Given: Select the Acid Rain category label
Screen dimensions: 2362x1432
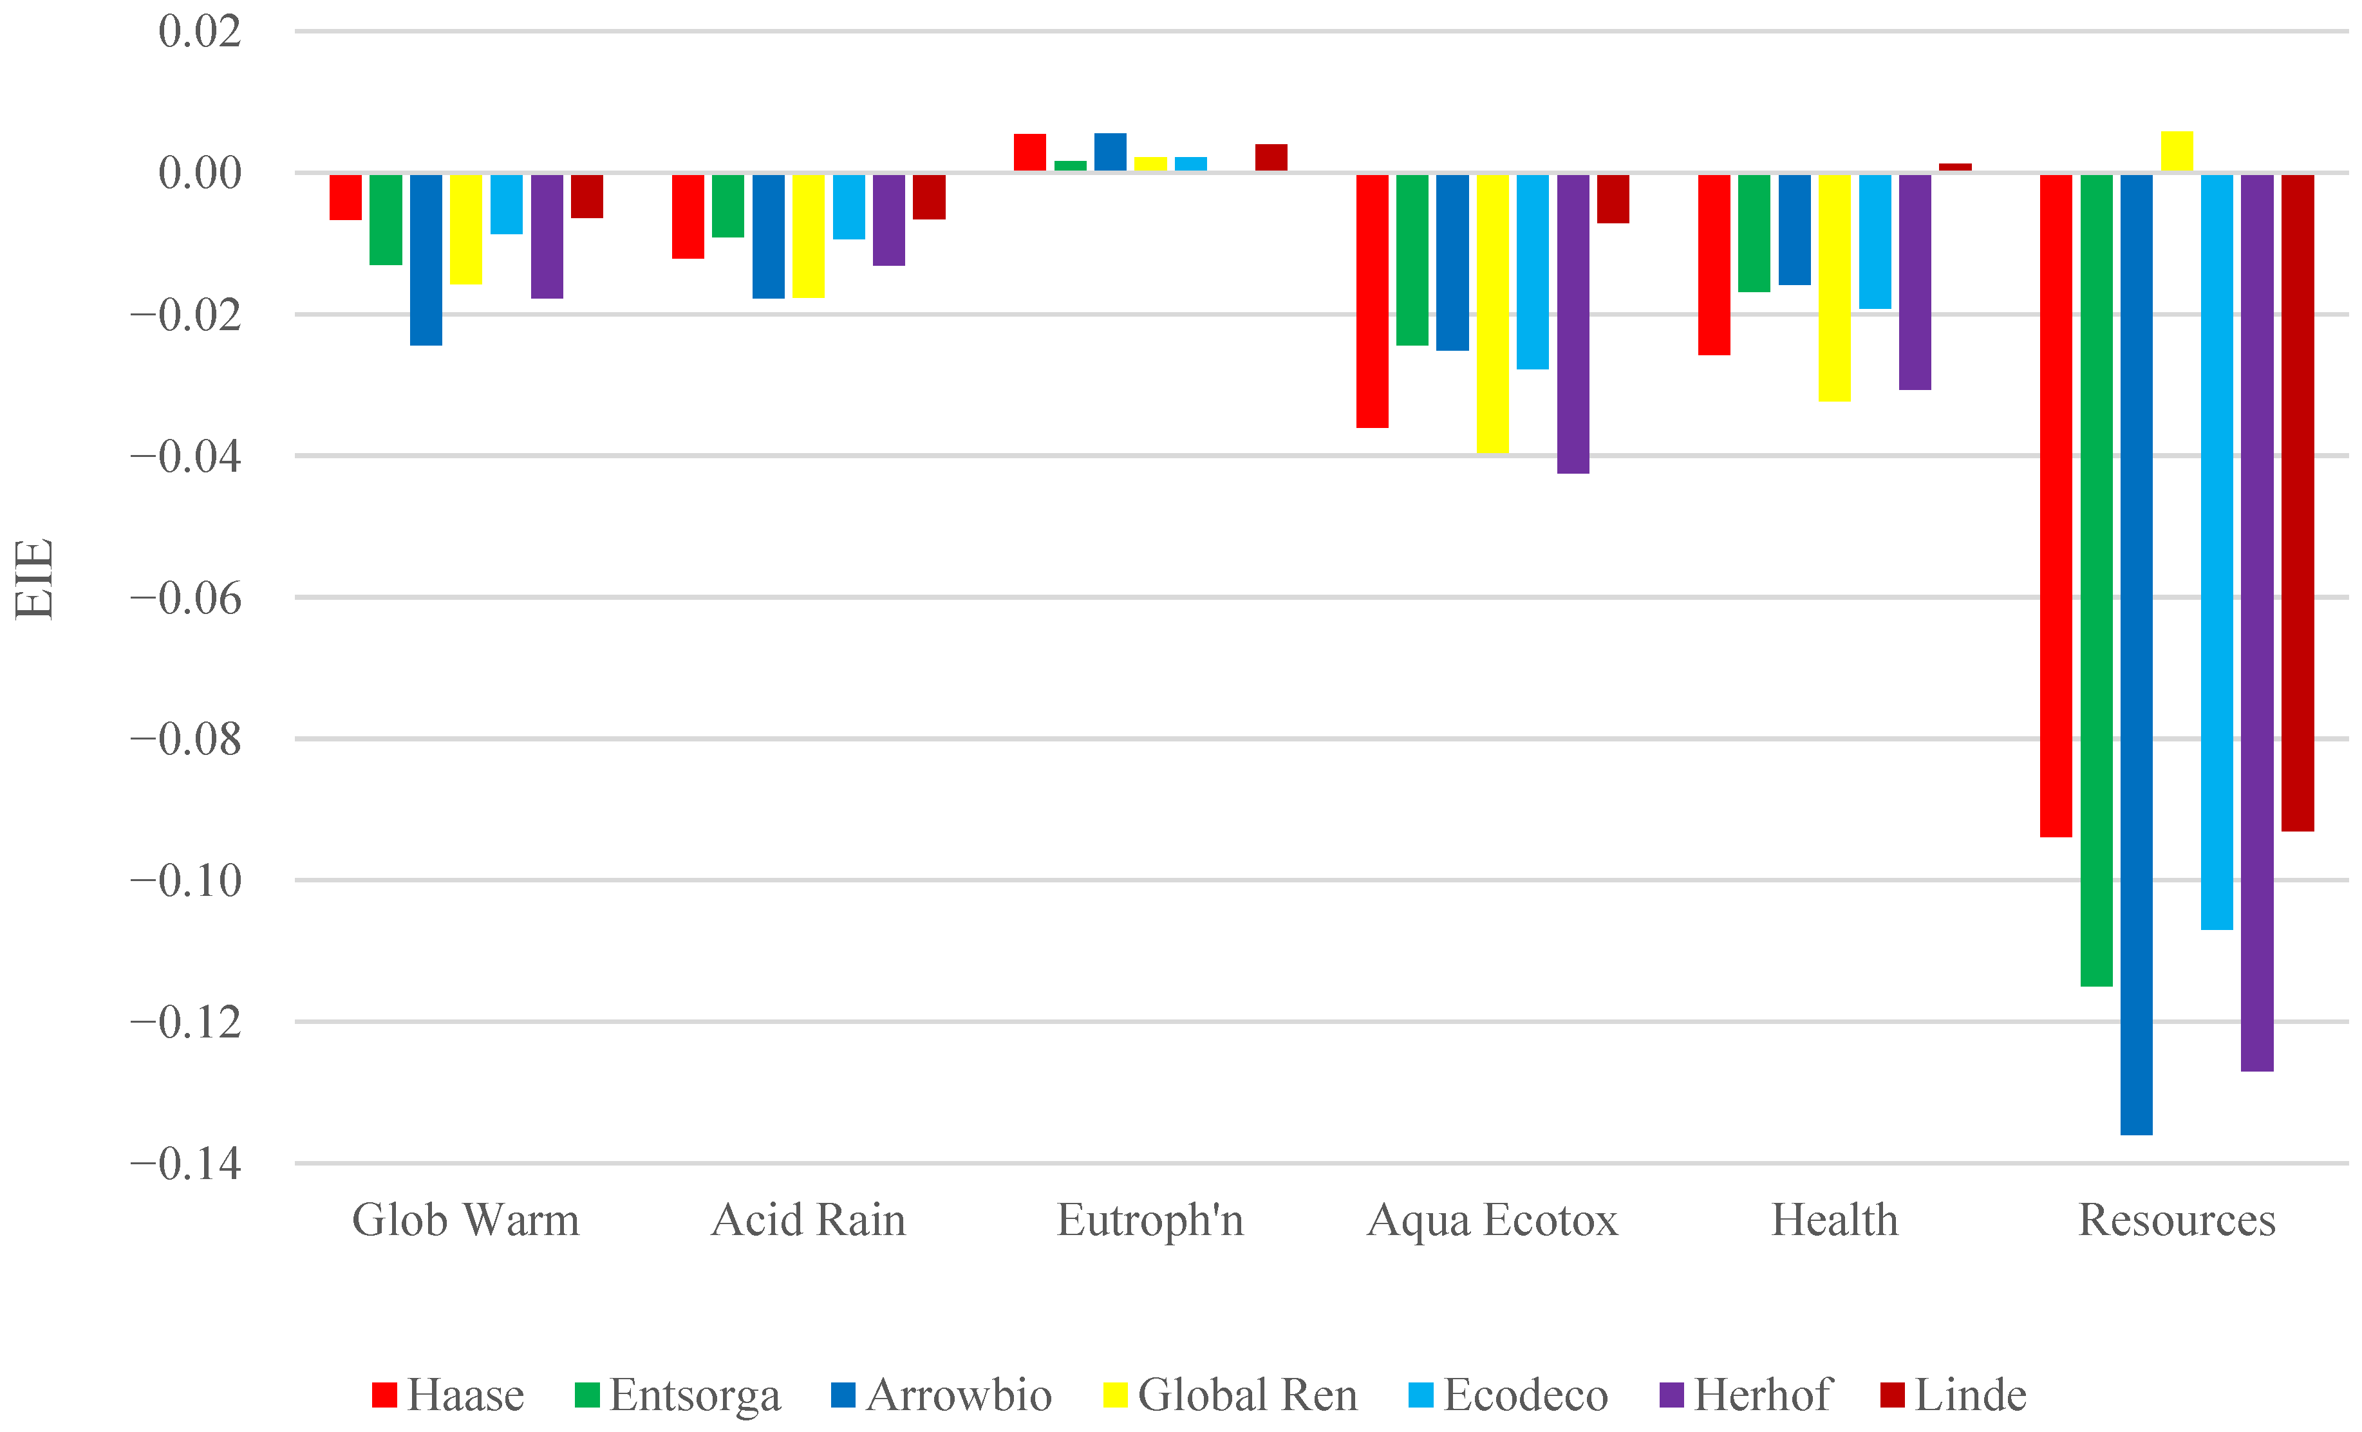Looking at the screenshot, I should point(808,1220).
